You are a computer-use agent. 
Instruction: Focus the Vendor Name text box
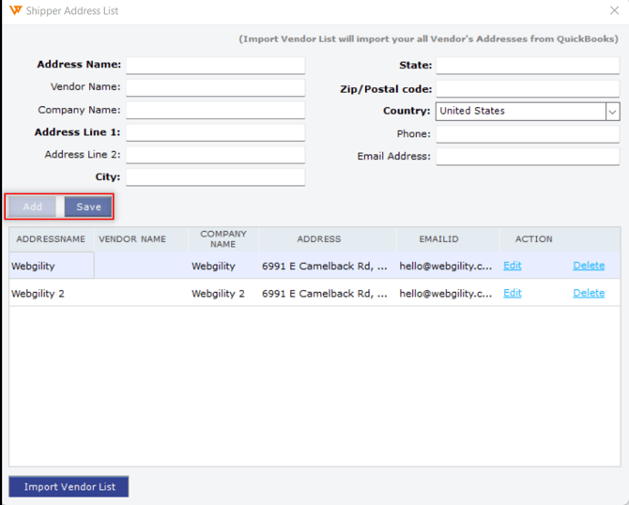click(x=215, y=88)
